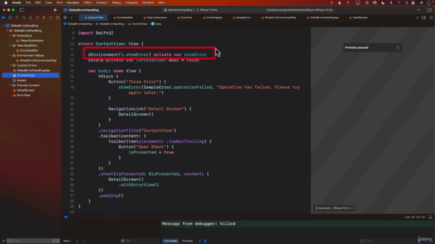The height and width of the screenshot is (244, 435).
Task: Open the Apple menu
Action: point(5,3)
